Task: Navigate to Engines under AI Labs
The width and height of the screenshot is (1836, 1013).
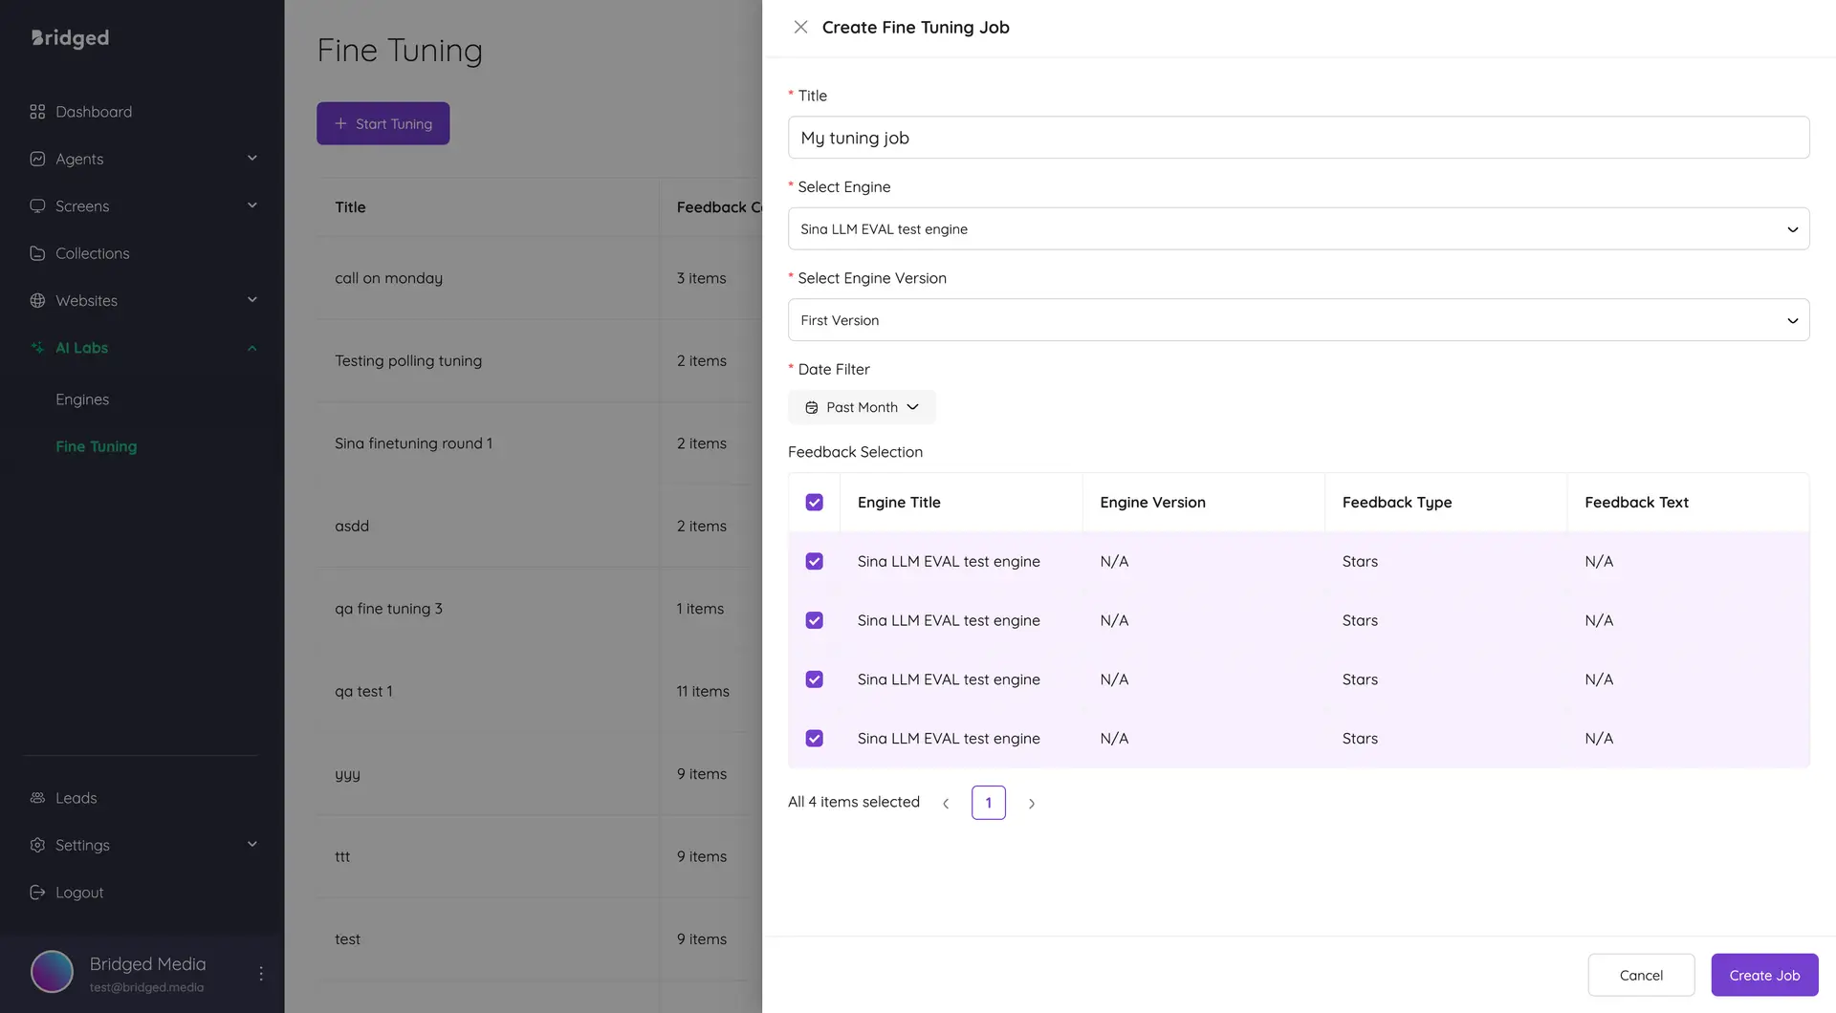Action: 82,399
